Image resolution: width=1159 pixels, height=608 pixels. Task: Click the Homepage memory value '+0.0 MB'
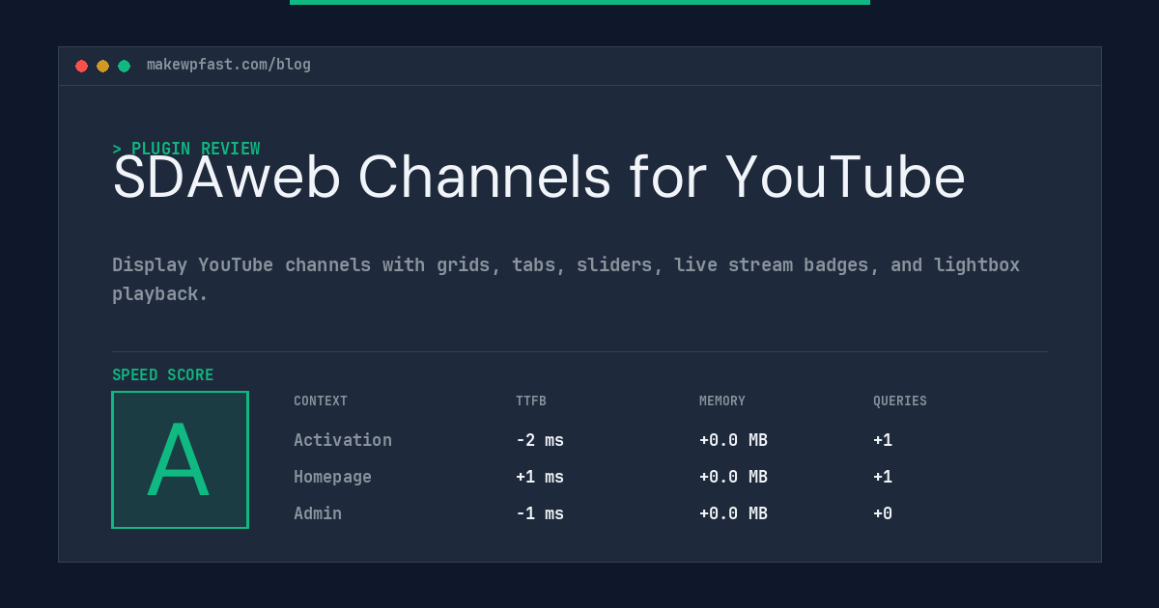click(x=733, y=477)
